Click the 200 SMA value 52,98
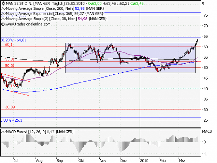The width and height of the screenshot is (217, 163). pyautogui.click(x=80, y=9)
